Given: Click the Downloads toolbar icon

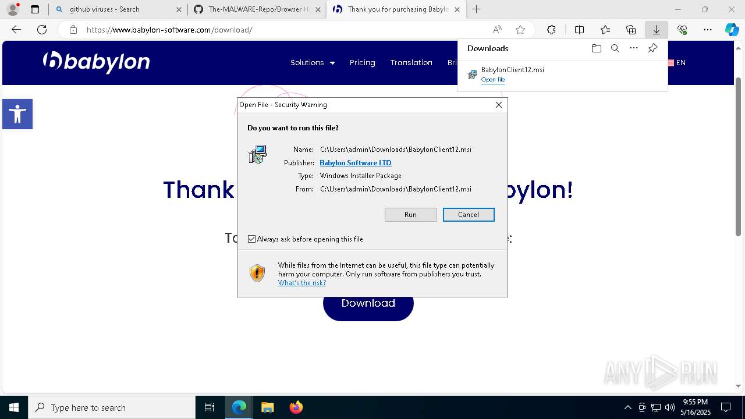Looking at the screenshot, I should pyautogui.click(x=657, y=30).
